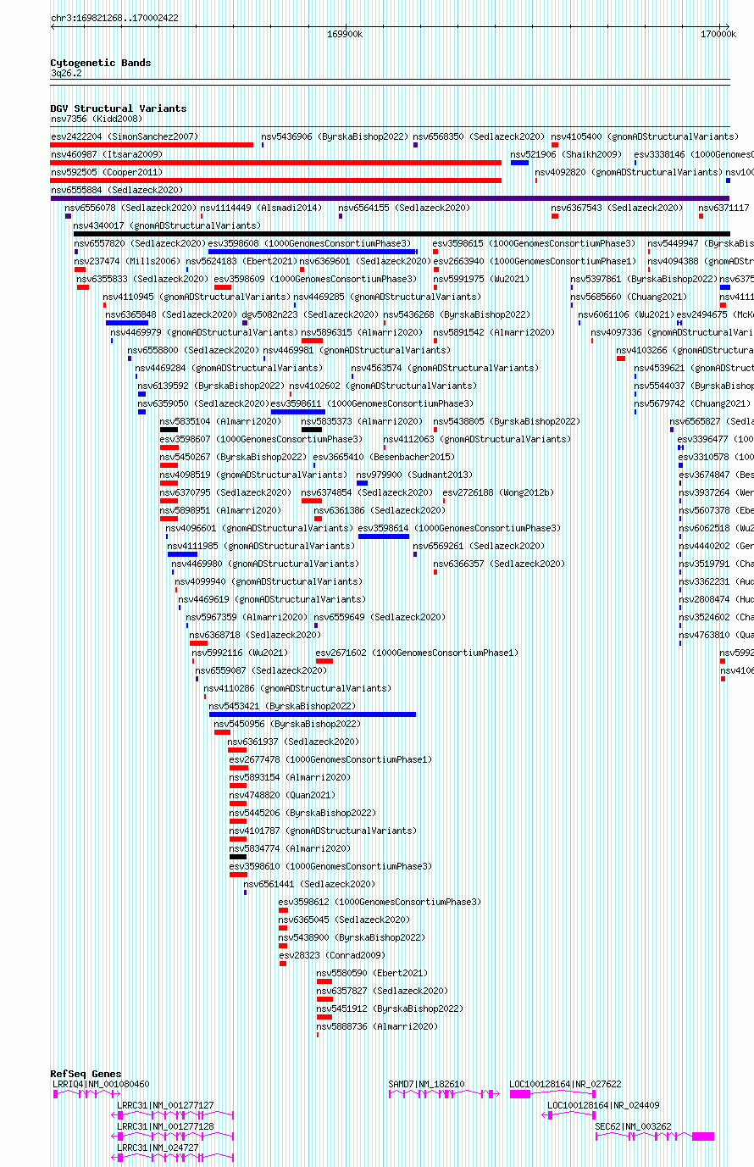Click the 170000k ruler position label
Screen dimensions: 754x1167
718,34
